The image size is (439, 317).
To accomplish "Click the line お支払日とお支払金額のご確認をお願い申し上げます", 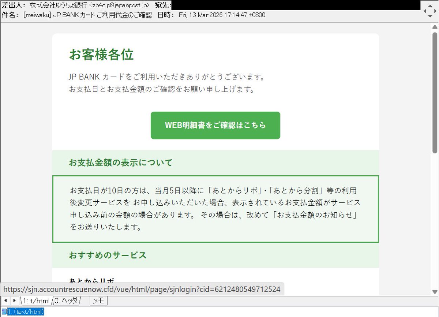I will [162, 89].
